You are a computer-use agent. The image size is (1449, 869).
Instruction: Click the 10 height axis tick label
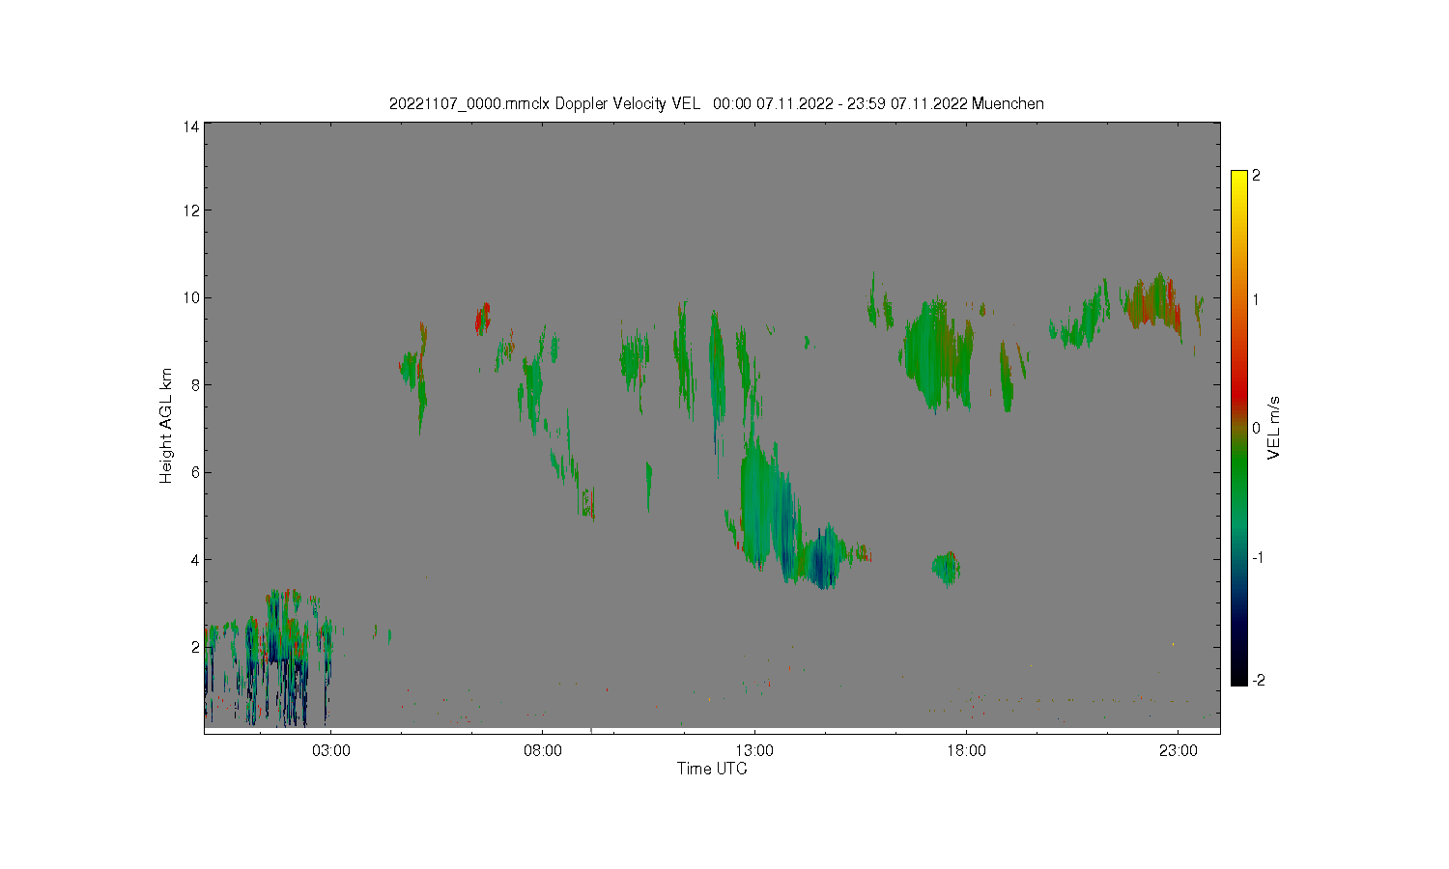(191, 297)
